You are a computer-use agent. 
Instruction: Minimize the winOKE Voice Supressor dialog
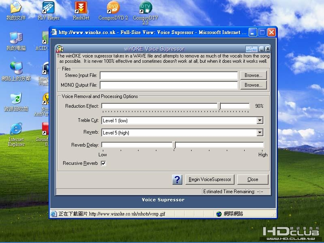[x=262, y=49]
